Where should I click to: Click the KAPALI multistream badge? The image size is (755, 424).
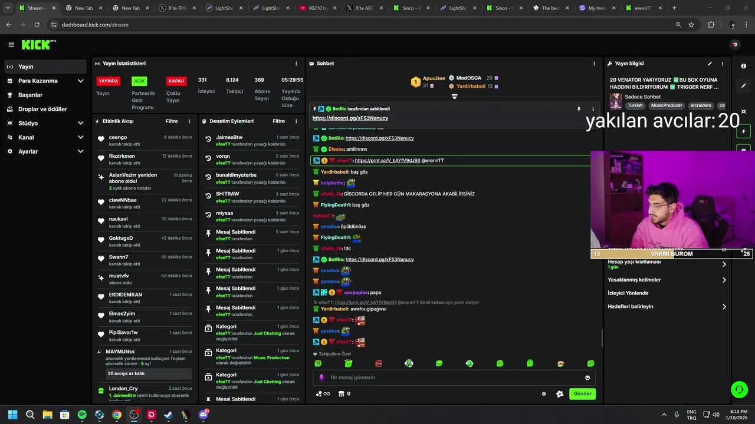coord(176,81)
